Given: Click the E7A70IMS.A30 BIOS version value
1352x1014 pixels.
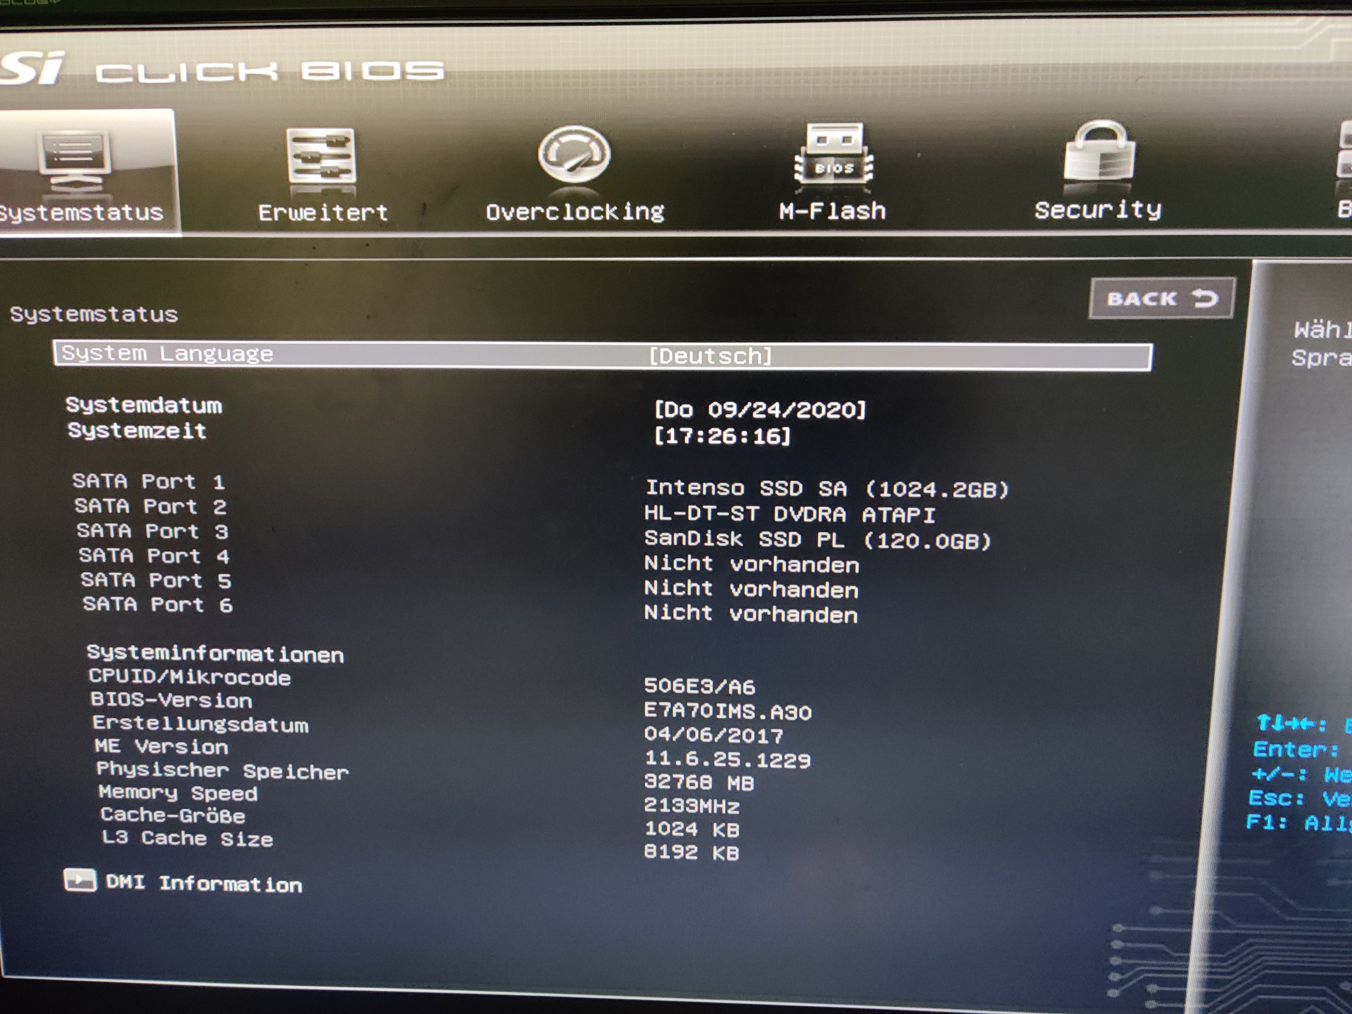Looking at the screenshot, I should click(x=728, y=712).
